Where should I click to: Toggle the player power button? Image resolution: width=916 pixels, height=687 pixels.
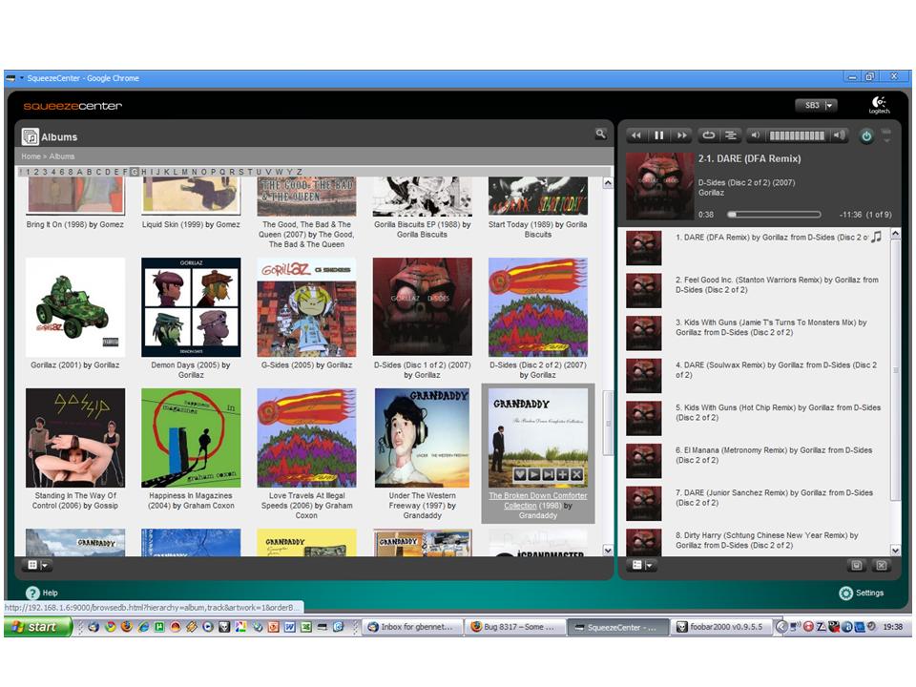(866, 135)
